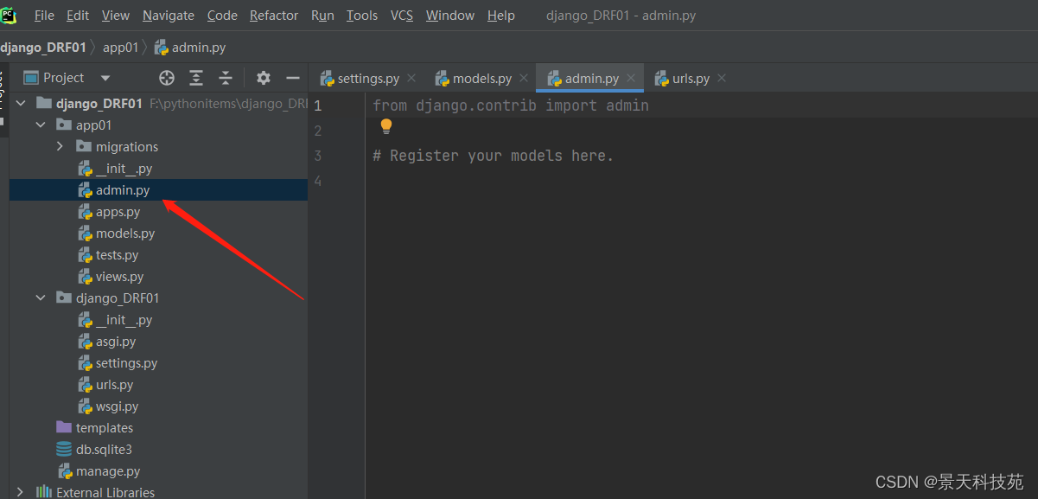
Task: Open the Project panel options gear icon
Action: click(x=263, y=78)
